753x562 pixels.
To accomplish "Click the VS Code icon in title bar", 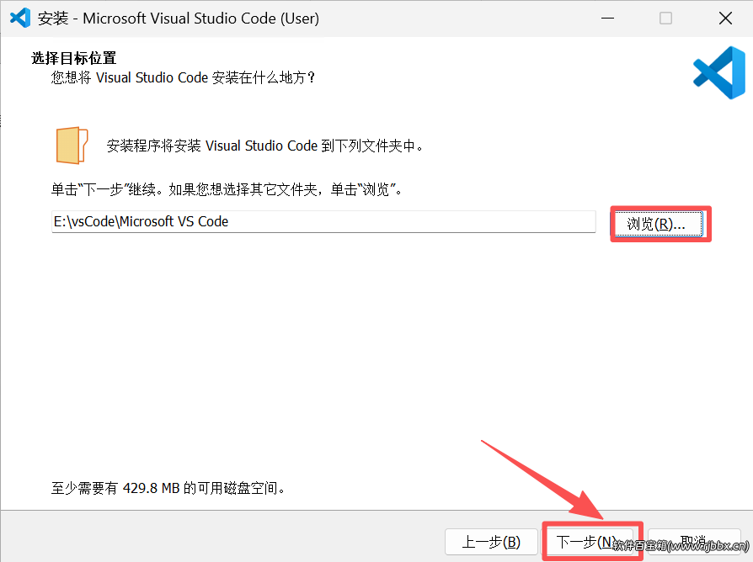I will (x=20, y=19).
